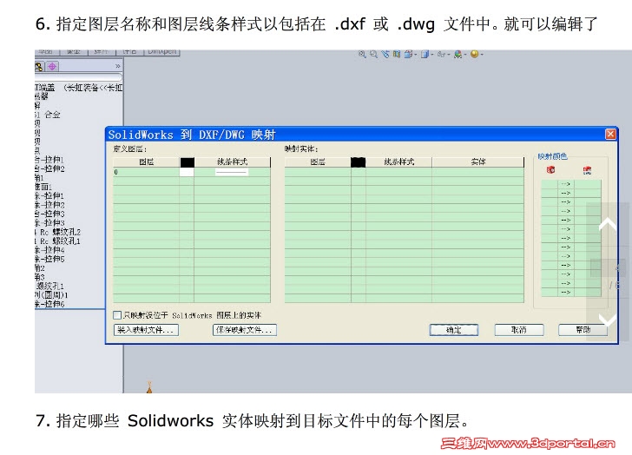Expand left panel tabs with » chevron

(x=117, y=66)
